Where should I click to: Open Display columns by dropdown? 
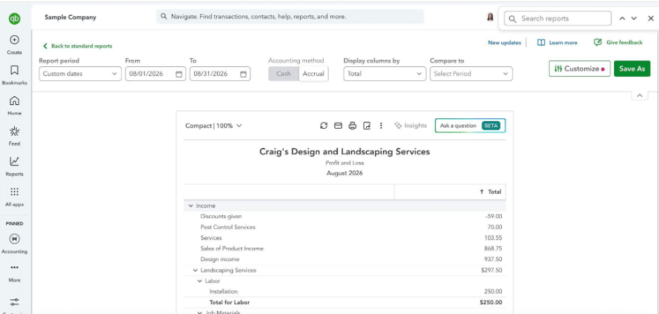click(x=385, y=73)
